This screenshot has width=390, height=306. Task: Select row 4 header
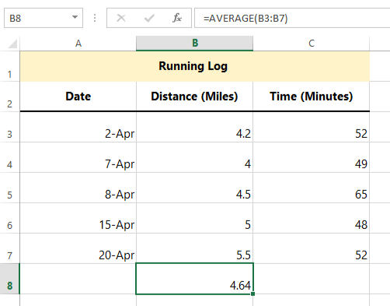[9, 157]
